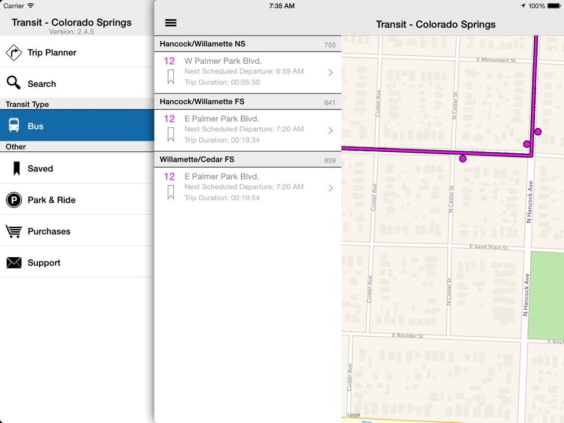The width and height of the screenshot is (564, 423).
Task: Select the Bus transit type icon
Action: point(14,125)
